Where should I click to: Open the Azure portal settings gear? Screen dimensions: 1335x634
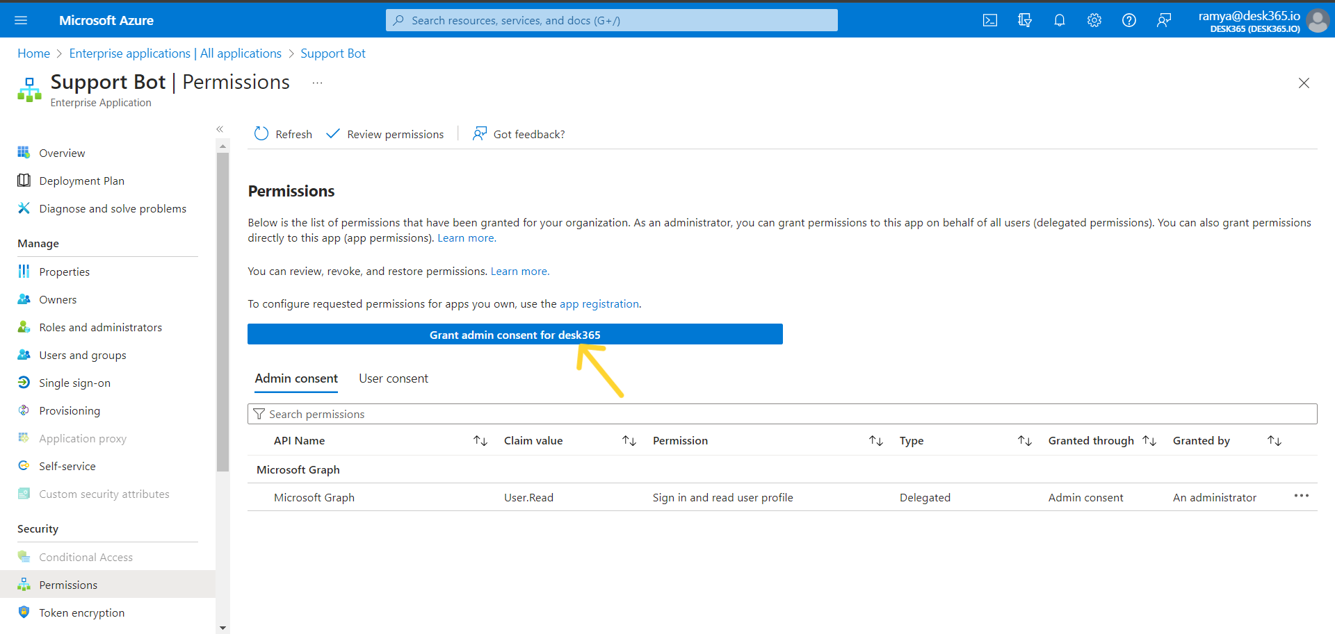[x=1094, y=19]
